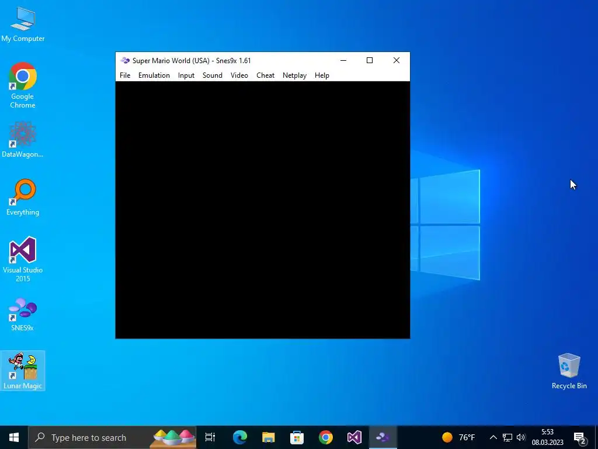Open the Input menu
Screen dimensions: 598x449
(186, 75)
